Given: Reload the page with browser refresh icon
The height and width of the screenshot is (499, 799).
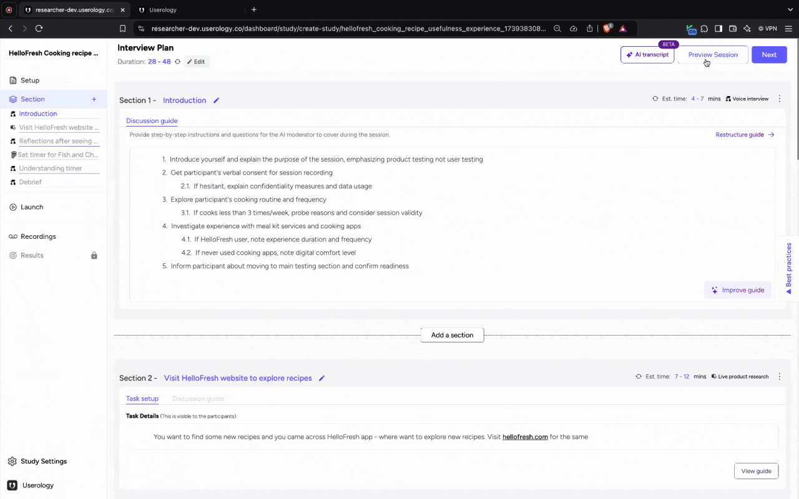Looking at the screenshot, I should 39,28.
